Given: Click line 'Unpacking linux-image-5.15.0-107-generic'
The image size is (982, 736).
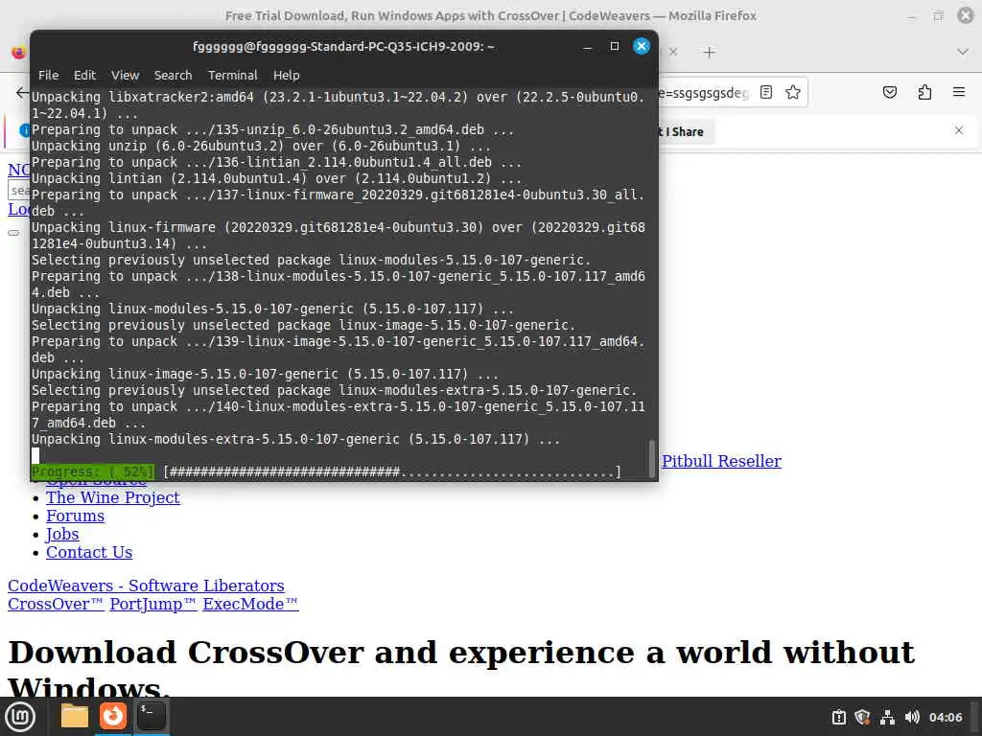Looking at the screenshot, I should coord(265,375).
